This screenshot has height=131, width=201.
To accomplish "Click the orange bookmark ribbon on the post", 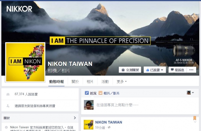I will pyautogui.click(x=195, y=118).
